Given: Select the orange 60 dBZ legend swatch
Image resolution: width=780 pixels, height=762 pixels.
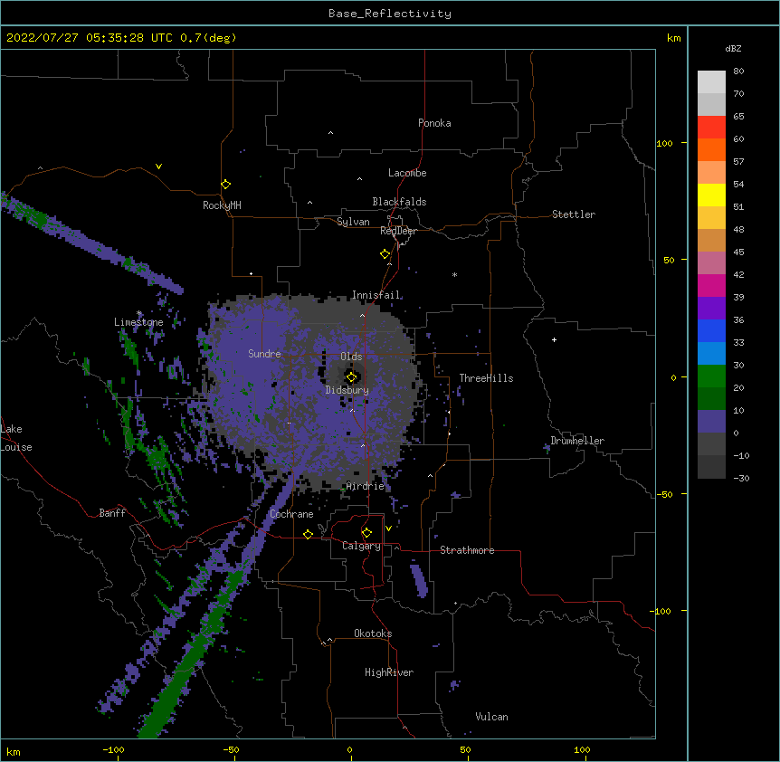Looking at the screenshot, I should coord(711,149).
